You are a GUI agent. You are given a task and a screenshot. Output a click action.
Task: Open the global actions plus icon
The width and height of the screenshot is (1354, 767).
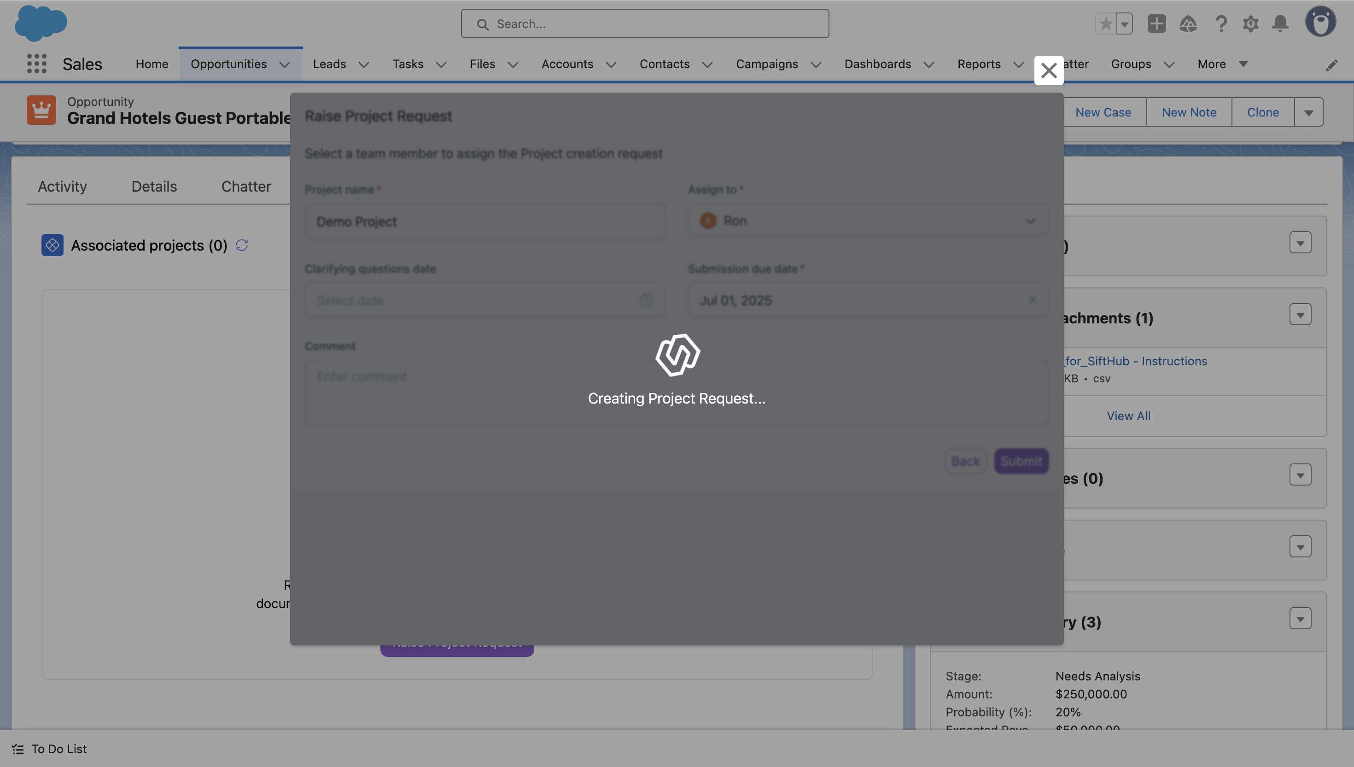tap(1156, 23)
